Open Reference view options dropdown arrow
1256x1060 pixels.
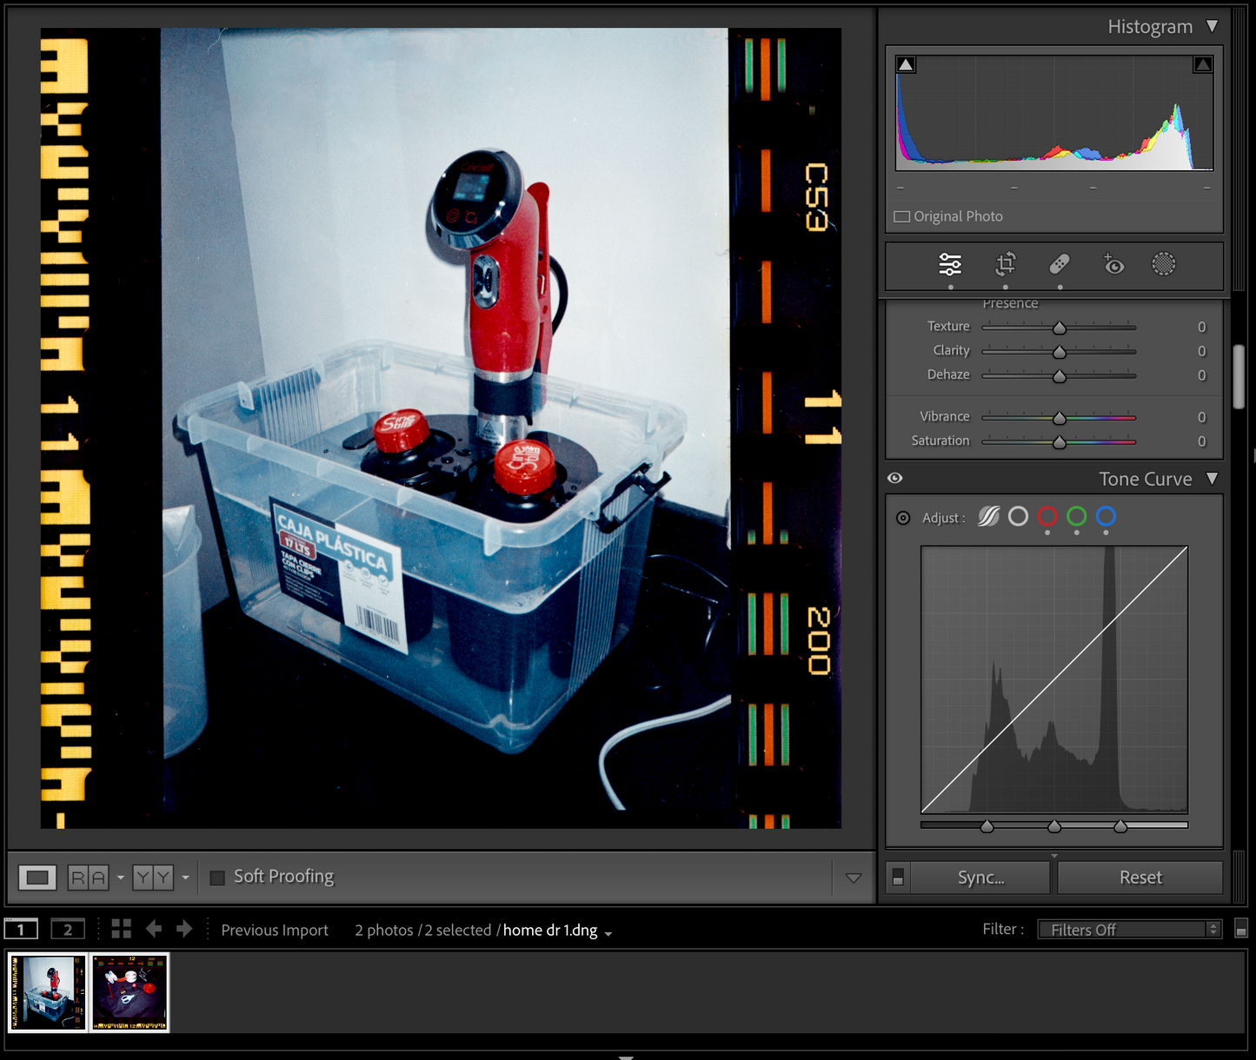click(x=120, y=878)
